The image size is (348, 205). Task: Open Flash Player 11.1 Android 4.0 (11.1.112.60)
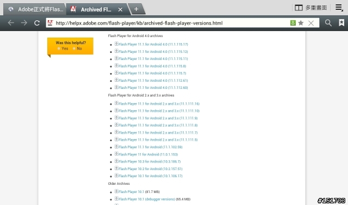[153, 88]
